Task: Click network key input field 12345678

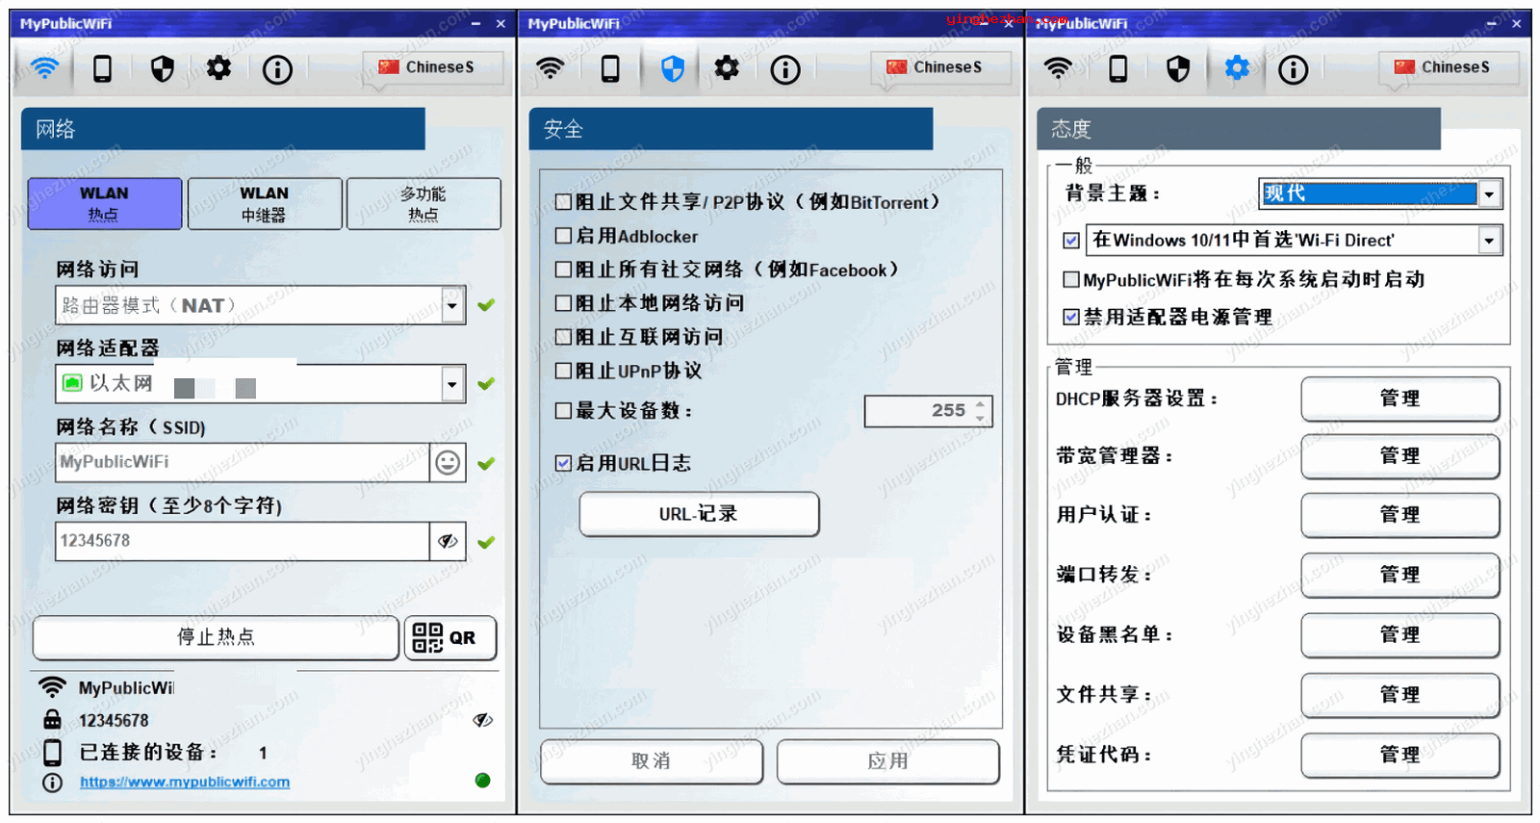Action: click(x=243, y=541)
